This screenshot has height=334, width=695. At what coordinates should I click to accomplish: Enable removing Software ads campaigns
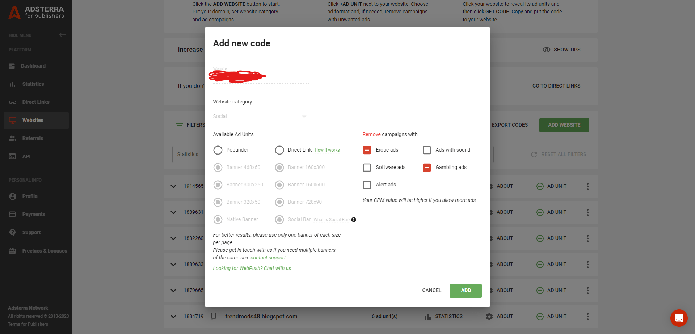(x=367, y=167)
